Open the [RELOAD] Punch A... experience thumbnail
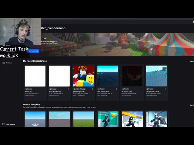 pos(84,76)
